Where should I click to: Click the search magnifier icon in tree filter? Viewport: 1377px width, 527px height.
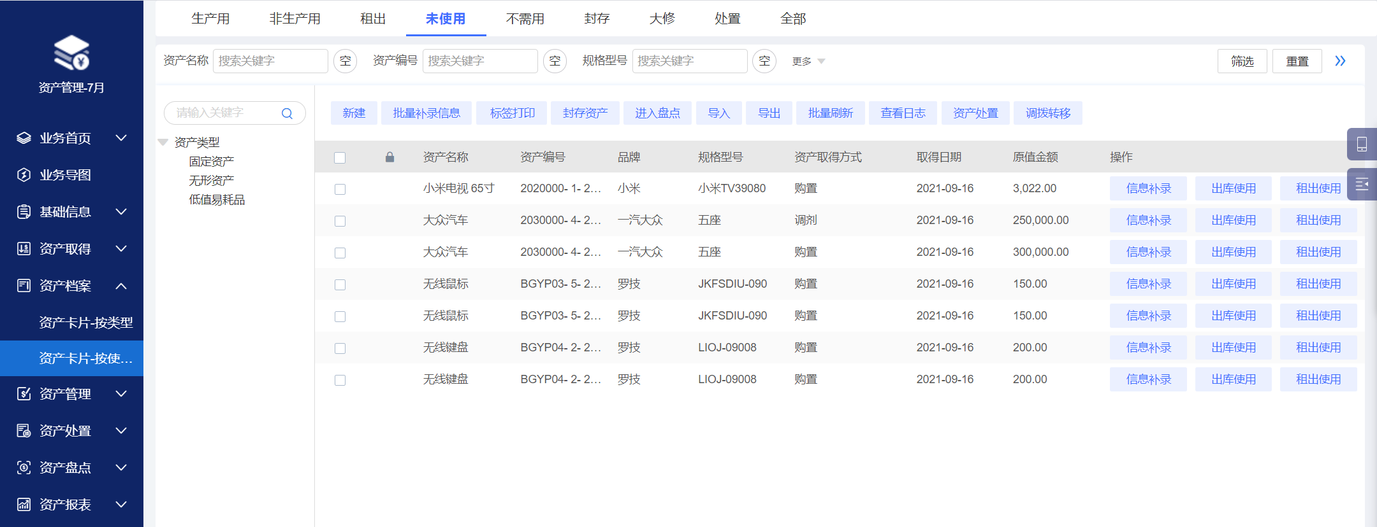click(287, 113)
